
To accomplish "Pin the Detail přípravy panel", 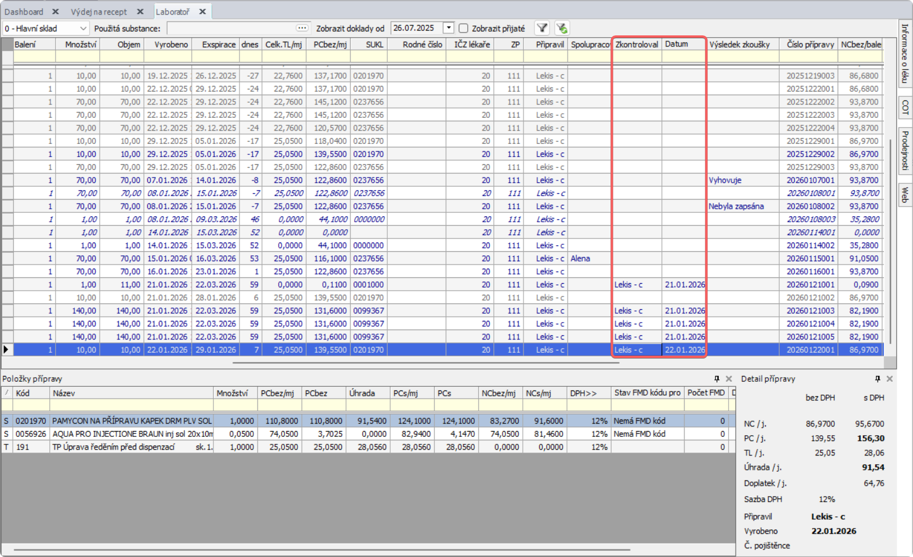I will [877, 379].
